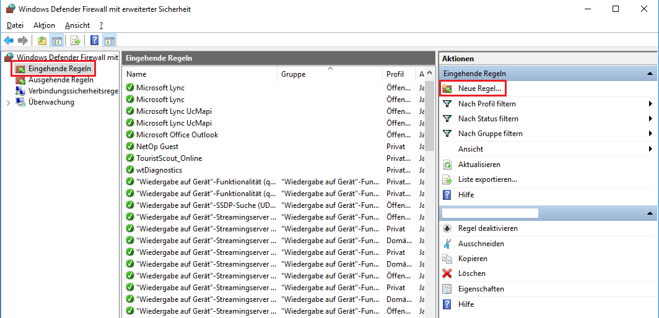Click the Nach Gruppe filtern funnel icon

coord(447,134)
